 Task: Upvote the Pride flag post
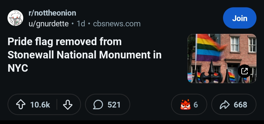[x=21, y=105]
